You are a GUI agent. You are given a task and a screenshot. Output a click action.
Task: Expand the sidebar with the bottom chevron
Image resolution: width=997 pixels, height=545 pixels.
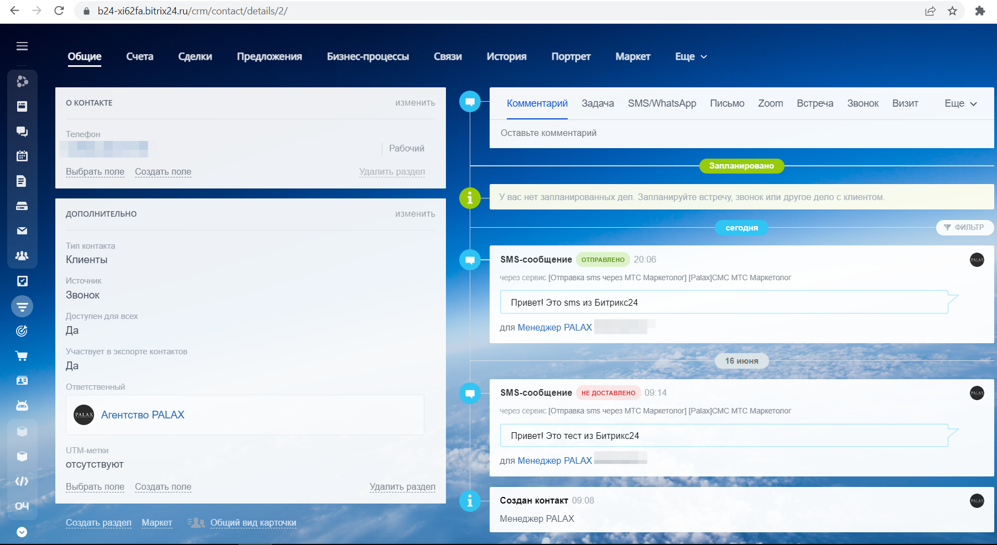22,532
